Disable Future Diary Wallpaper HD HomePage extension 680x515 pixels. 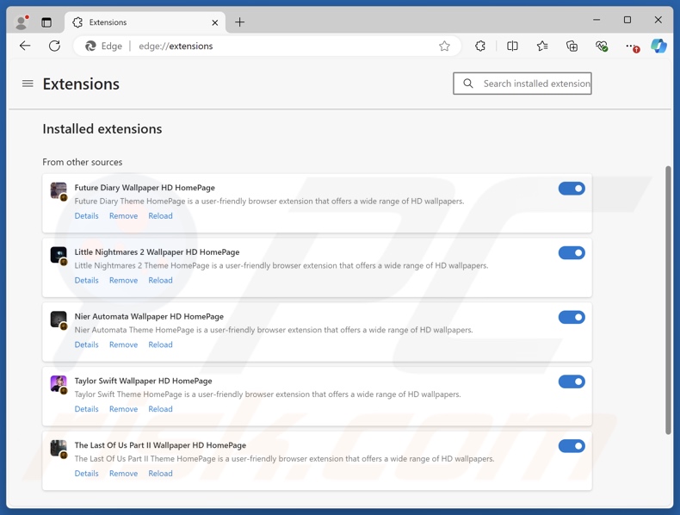pyautogui.click(x=572, y=189)
